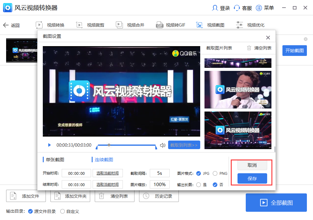Close the 截图设置 dialog
This screenshot has width=313, height=220.
pyautogui.click(x=268, y=38)
